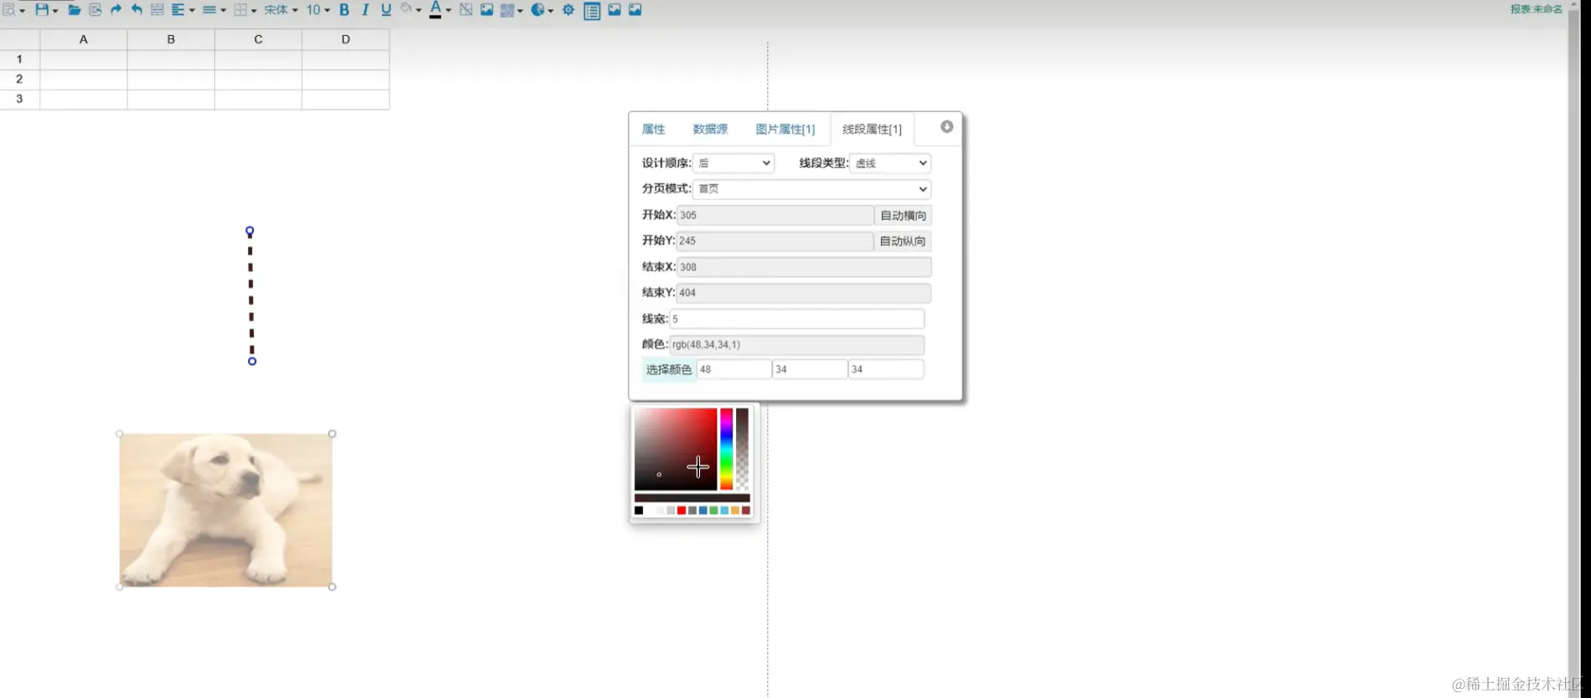1591x698 pixels.
Task: Click the cell borders icon
Action: point(240,10)
